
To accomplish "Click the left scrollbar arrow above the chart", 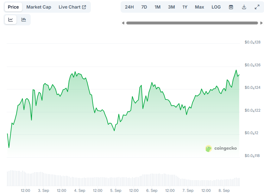I will [x=123, y=23].
